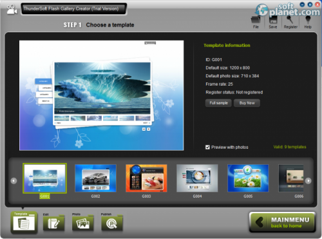The image size is (322, 239).
Task: Choose the room template G006
Action: pos(291,178)
